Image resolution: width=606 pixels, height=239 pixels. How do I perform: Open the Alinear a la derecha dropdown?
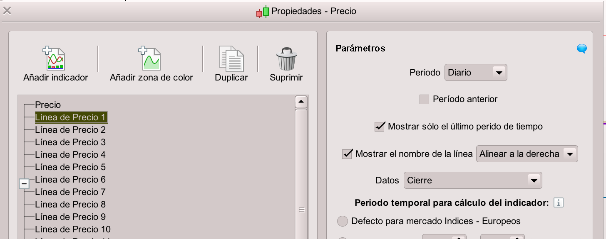point(527,154)
